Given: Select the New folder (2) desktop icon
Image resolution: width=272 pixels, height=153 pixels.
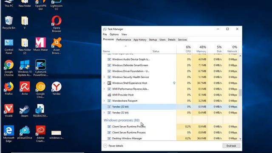Looking at the screenshot, I should 25,46.
